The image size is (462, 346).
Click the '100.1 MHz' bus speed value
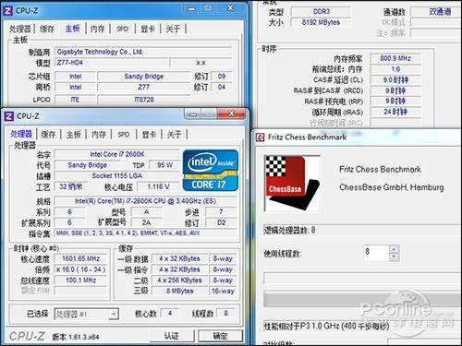80,280
